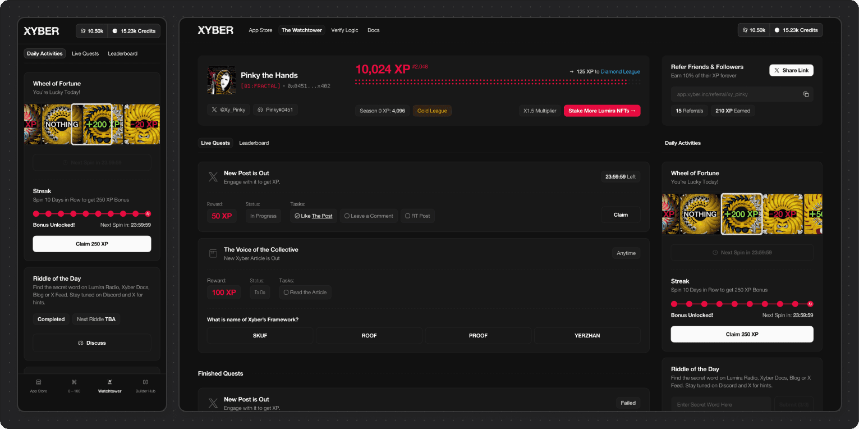Image resolution: width=859 pixels, height=429 pixels.
Task: Click the Discord icon on the Discuss button
Action: (81, 343)
